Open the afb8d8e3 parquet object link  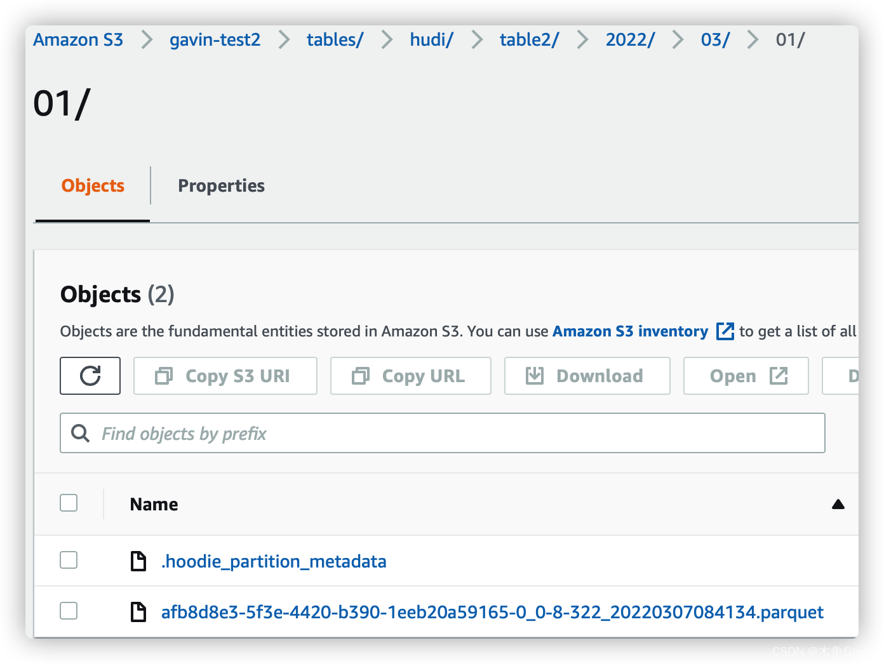click(x=492, y=612)
